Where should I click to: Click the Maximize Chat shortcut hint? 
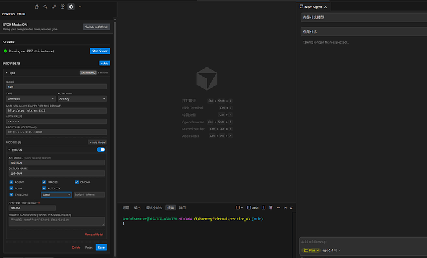click(193, 129)
